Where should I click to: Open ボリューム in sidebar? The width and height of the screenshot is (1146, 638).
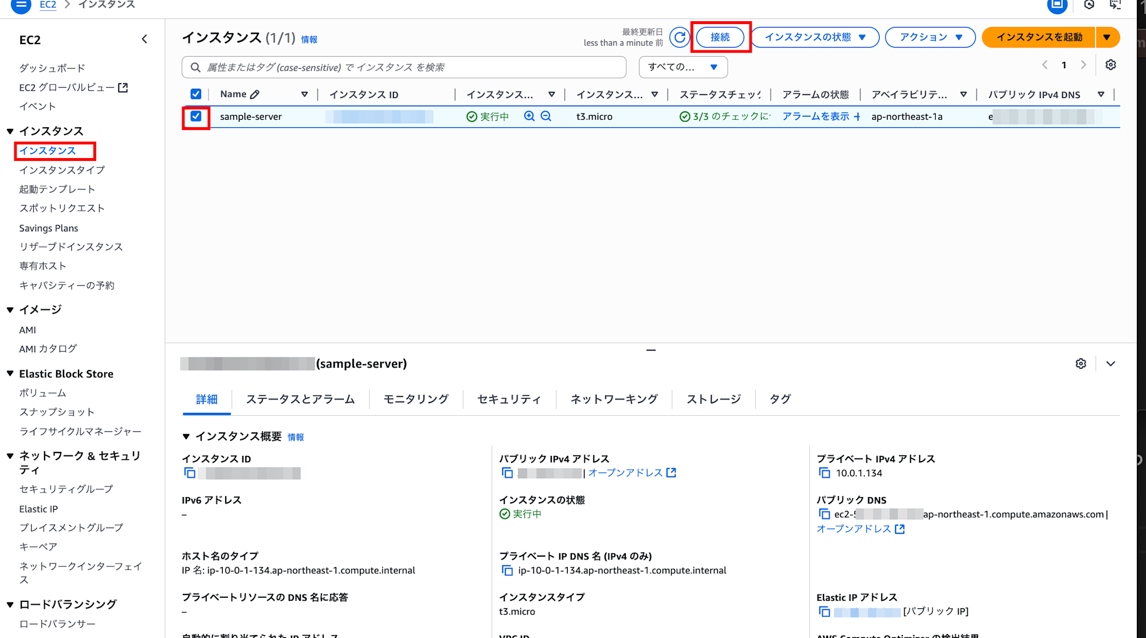coord(42,393)
